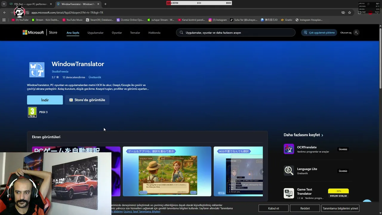Screen dimensions: 382x215
Task: Open the Uygulamalar navigation tab
Action: pyautogui.click(x=95, y=33)
